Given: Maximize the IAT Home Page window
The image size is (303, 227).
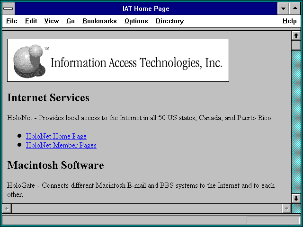Looking at the screenshot, I should pyautogui.click(x=295, y=9).
